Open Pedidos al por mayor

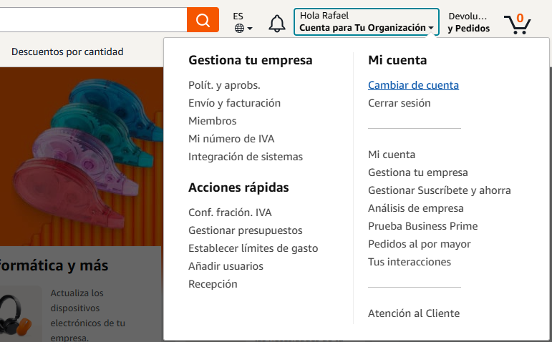[x=420, y=244]
